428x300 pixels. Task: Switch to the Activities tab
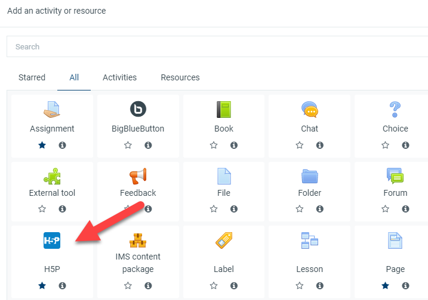tap(119, 77)
